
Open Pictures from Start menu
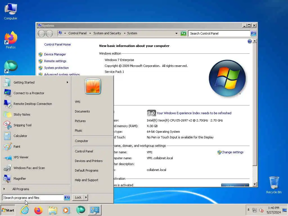[x=80, y=121]
